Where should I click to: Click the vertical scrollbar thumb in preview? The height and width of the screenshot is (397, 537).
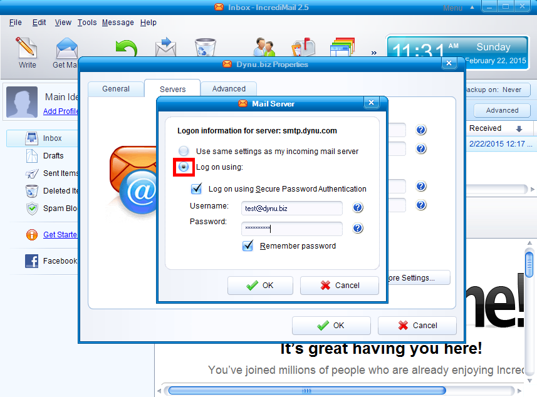click(x=529, y=264)
